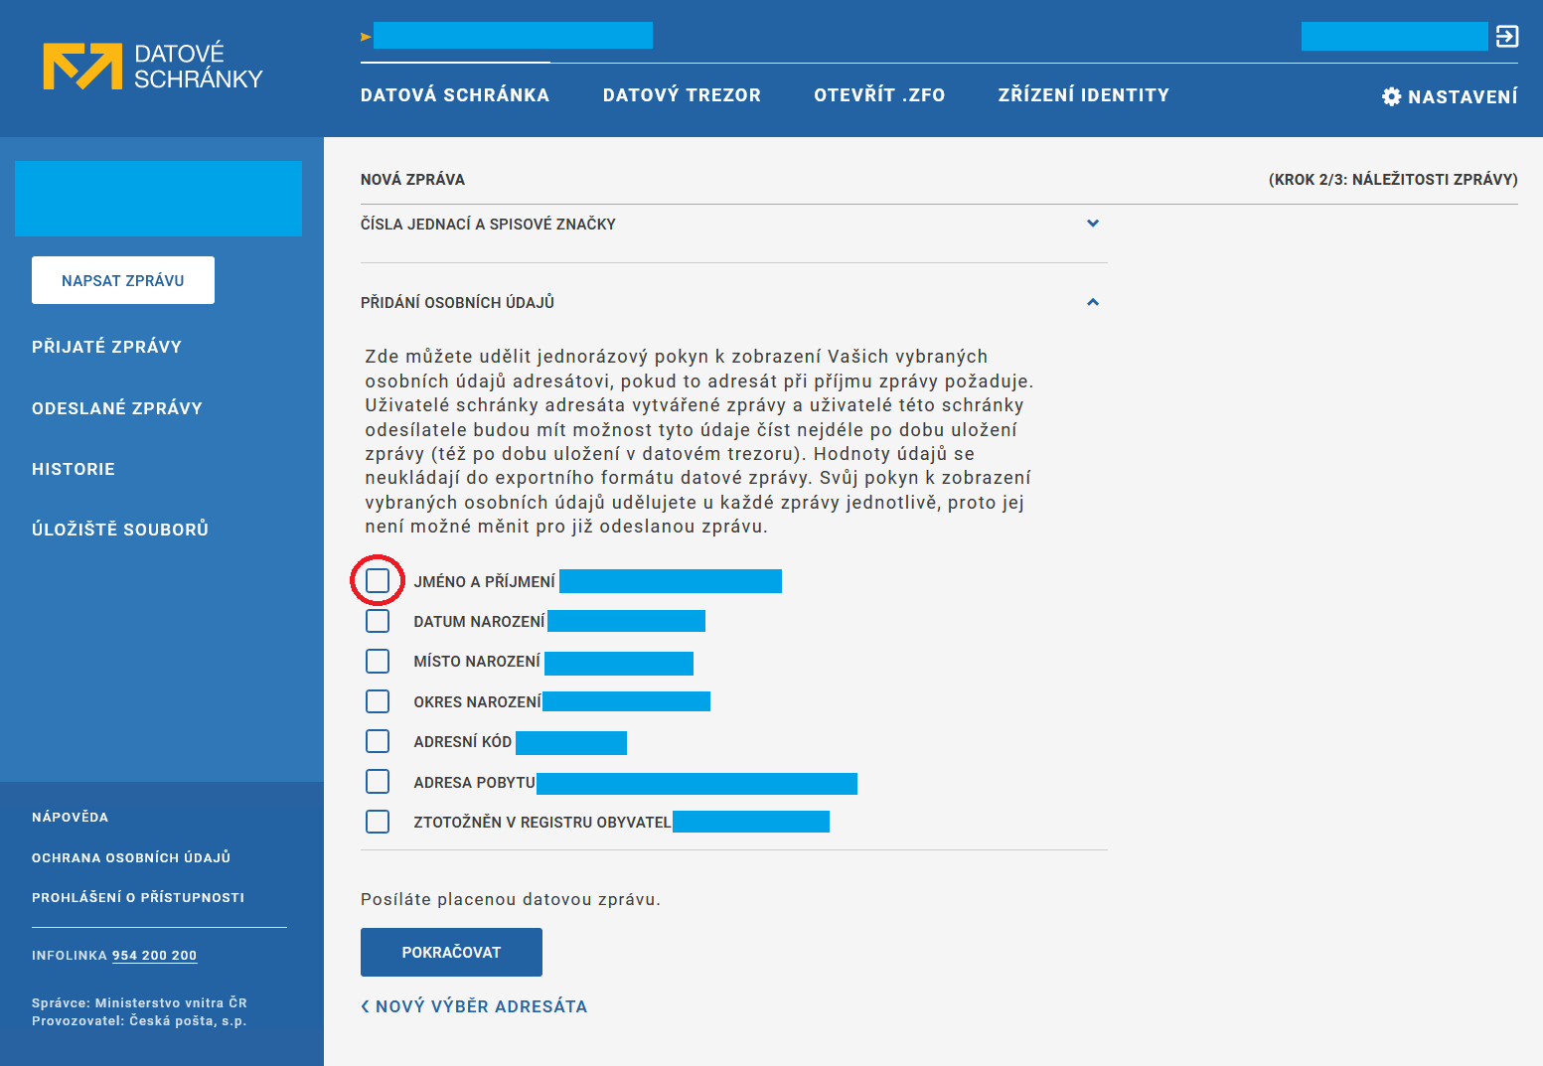
Task: Click the logout icon in header
Action: (x=1506, y=37)
